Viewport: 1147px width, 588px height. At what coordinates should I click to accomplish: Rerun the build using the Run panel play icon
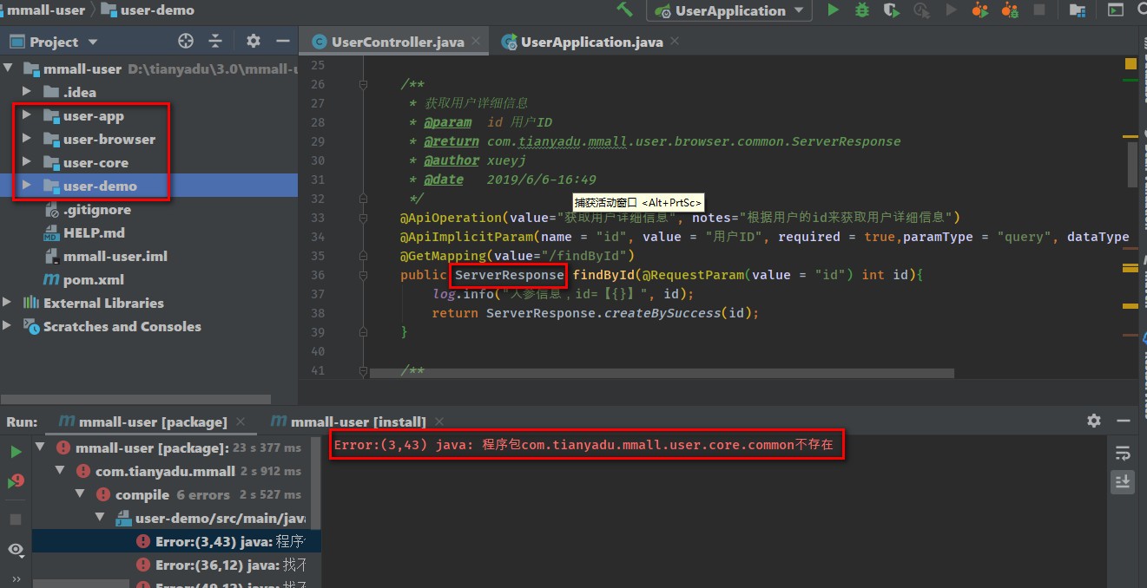pyautogui.click(x=16, y=452)
